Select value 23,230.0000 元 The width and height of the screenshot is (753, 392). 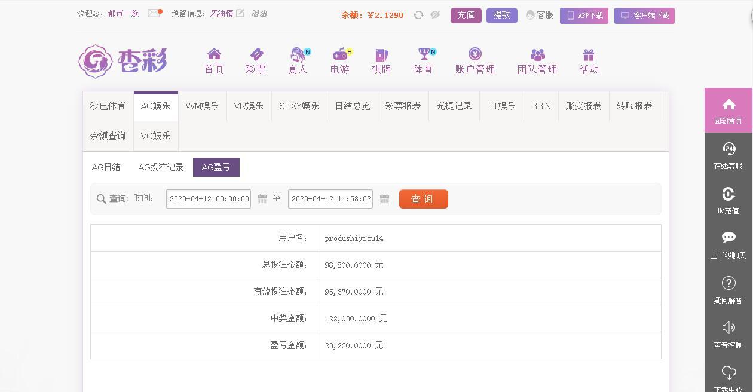tap(354, 345)
